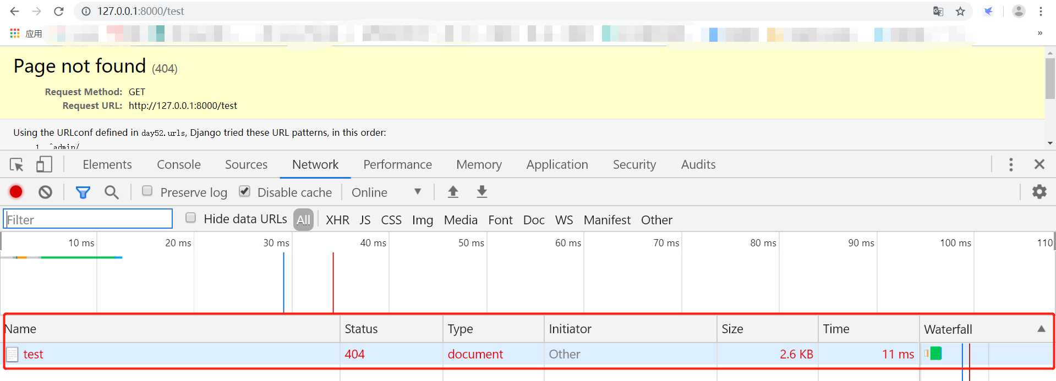Bookmark this page with the star

tap(960, 11)
